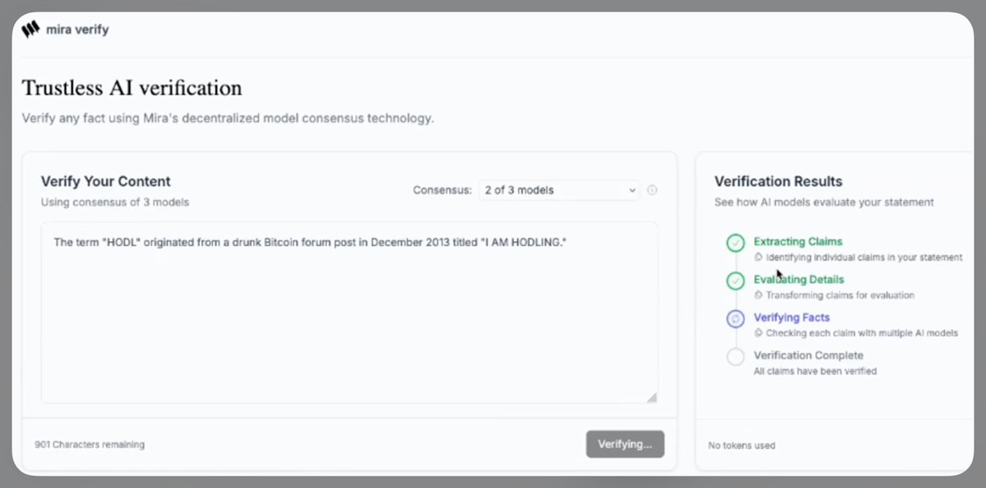Click the Extracting Claims green check icon
Screen dimensions: 986x488
[x=735, y=243]
